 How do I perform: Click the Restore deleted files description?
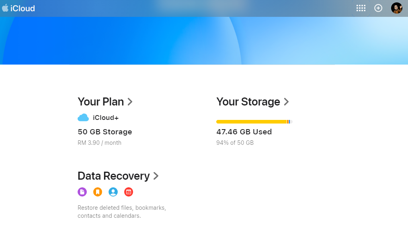coord(122,212)
